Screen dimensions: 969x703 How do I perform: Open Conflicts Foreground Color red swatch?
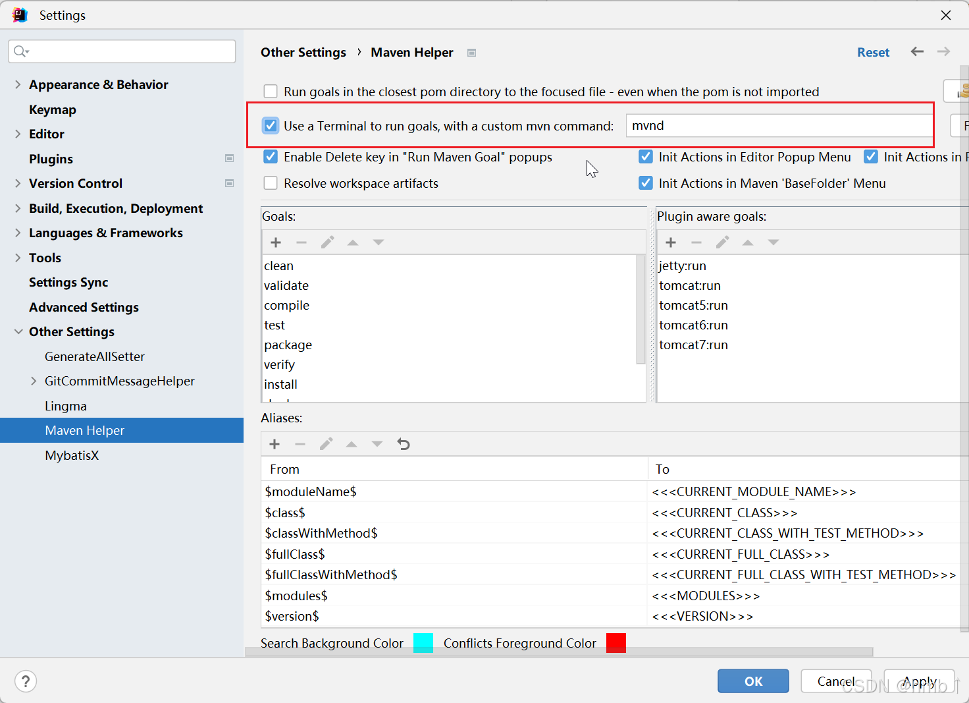point(616,643)
